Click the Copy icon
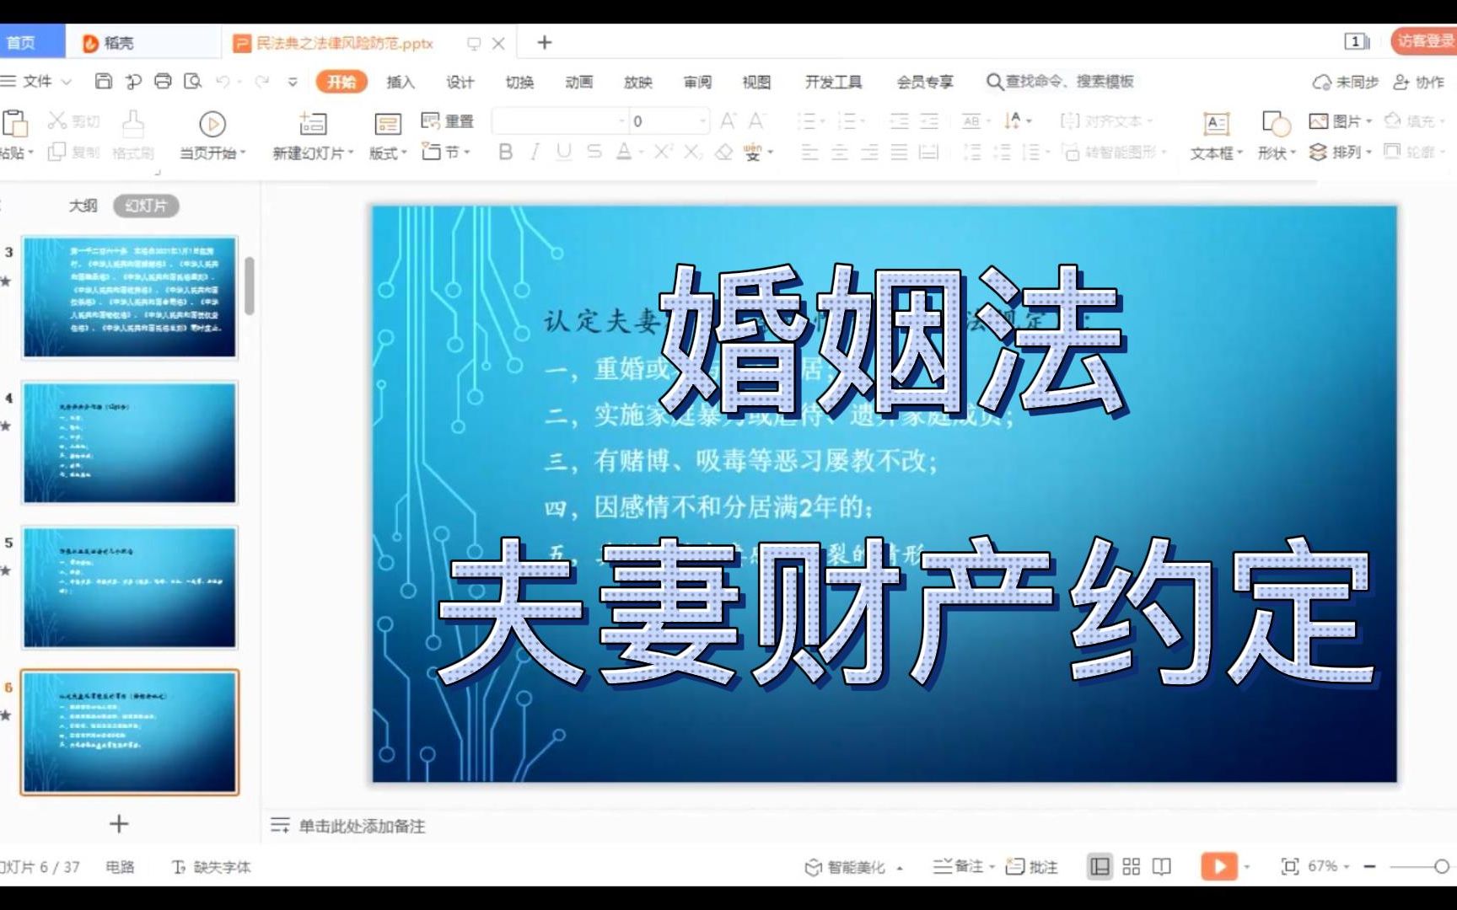 56,153
